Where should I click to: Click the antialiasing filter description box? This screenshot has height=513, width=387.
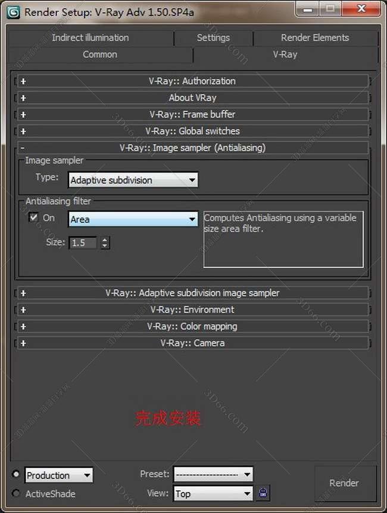point(283,239)
